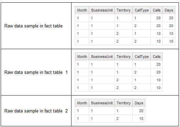
Task: Select BusinessUnit header in first table
Action: 102,10
